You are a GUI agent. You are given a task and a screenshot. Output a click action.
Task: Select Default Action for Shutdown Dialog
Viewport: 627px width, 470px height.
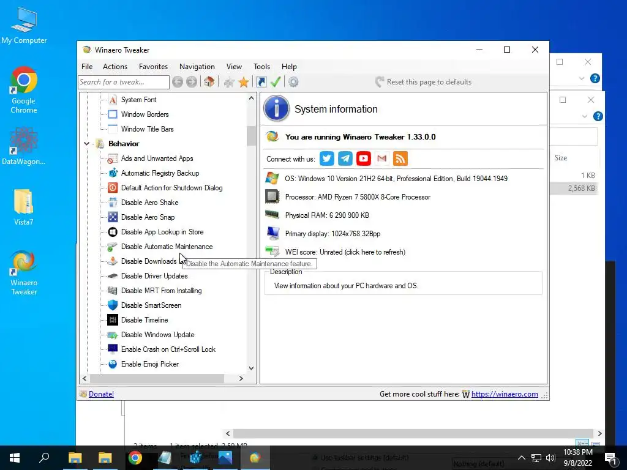(x=171, y=188)
